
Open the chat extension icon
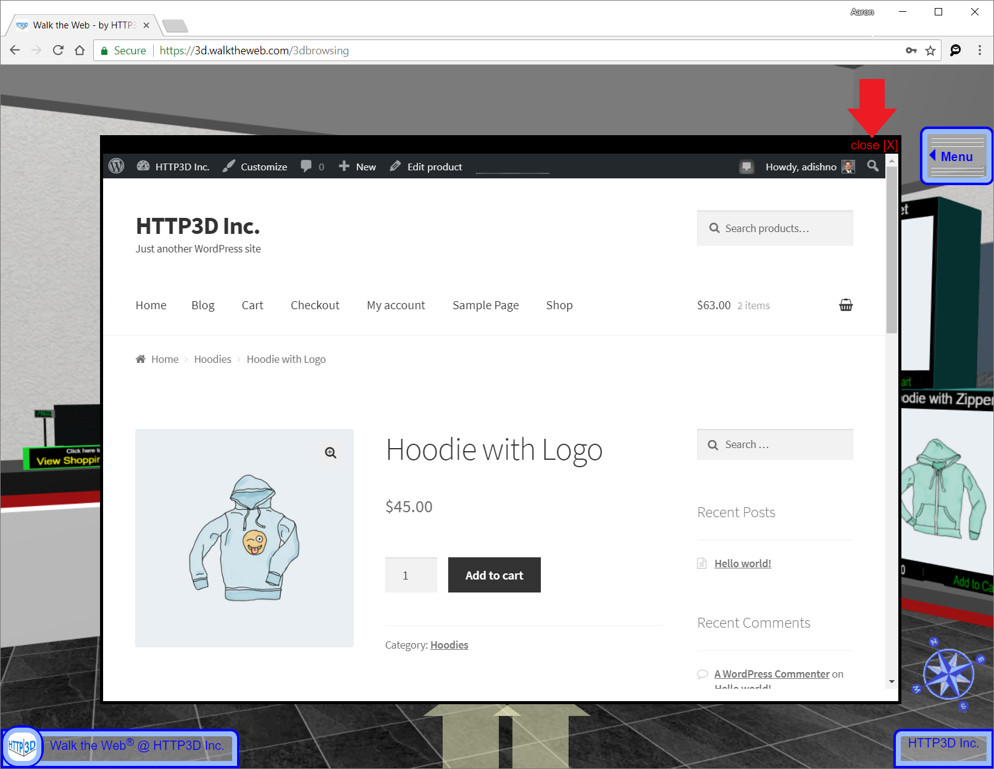click(955, 51)
